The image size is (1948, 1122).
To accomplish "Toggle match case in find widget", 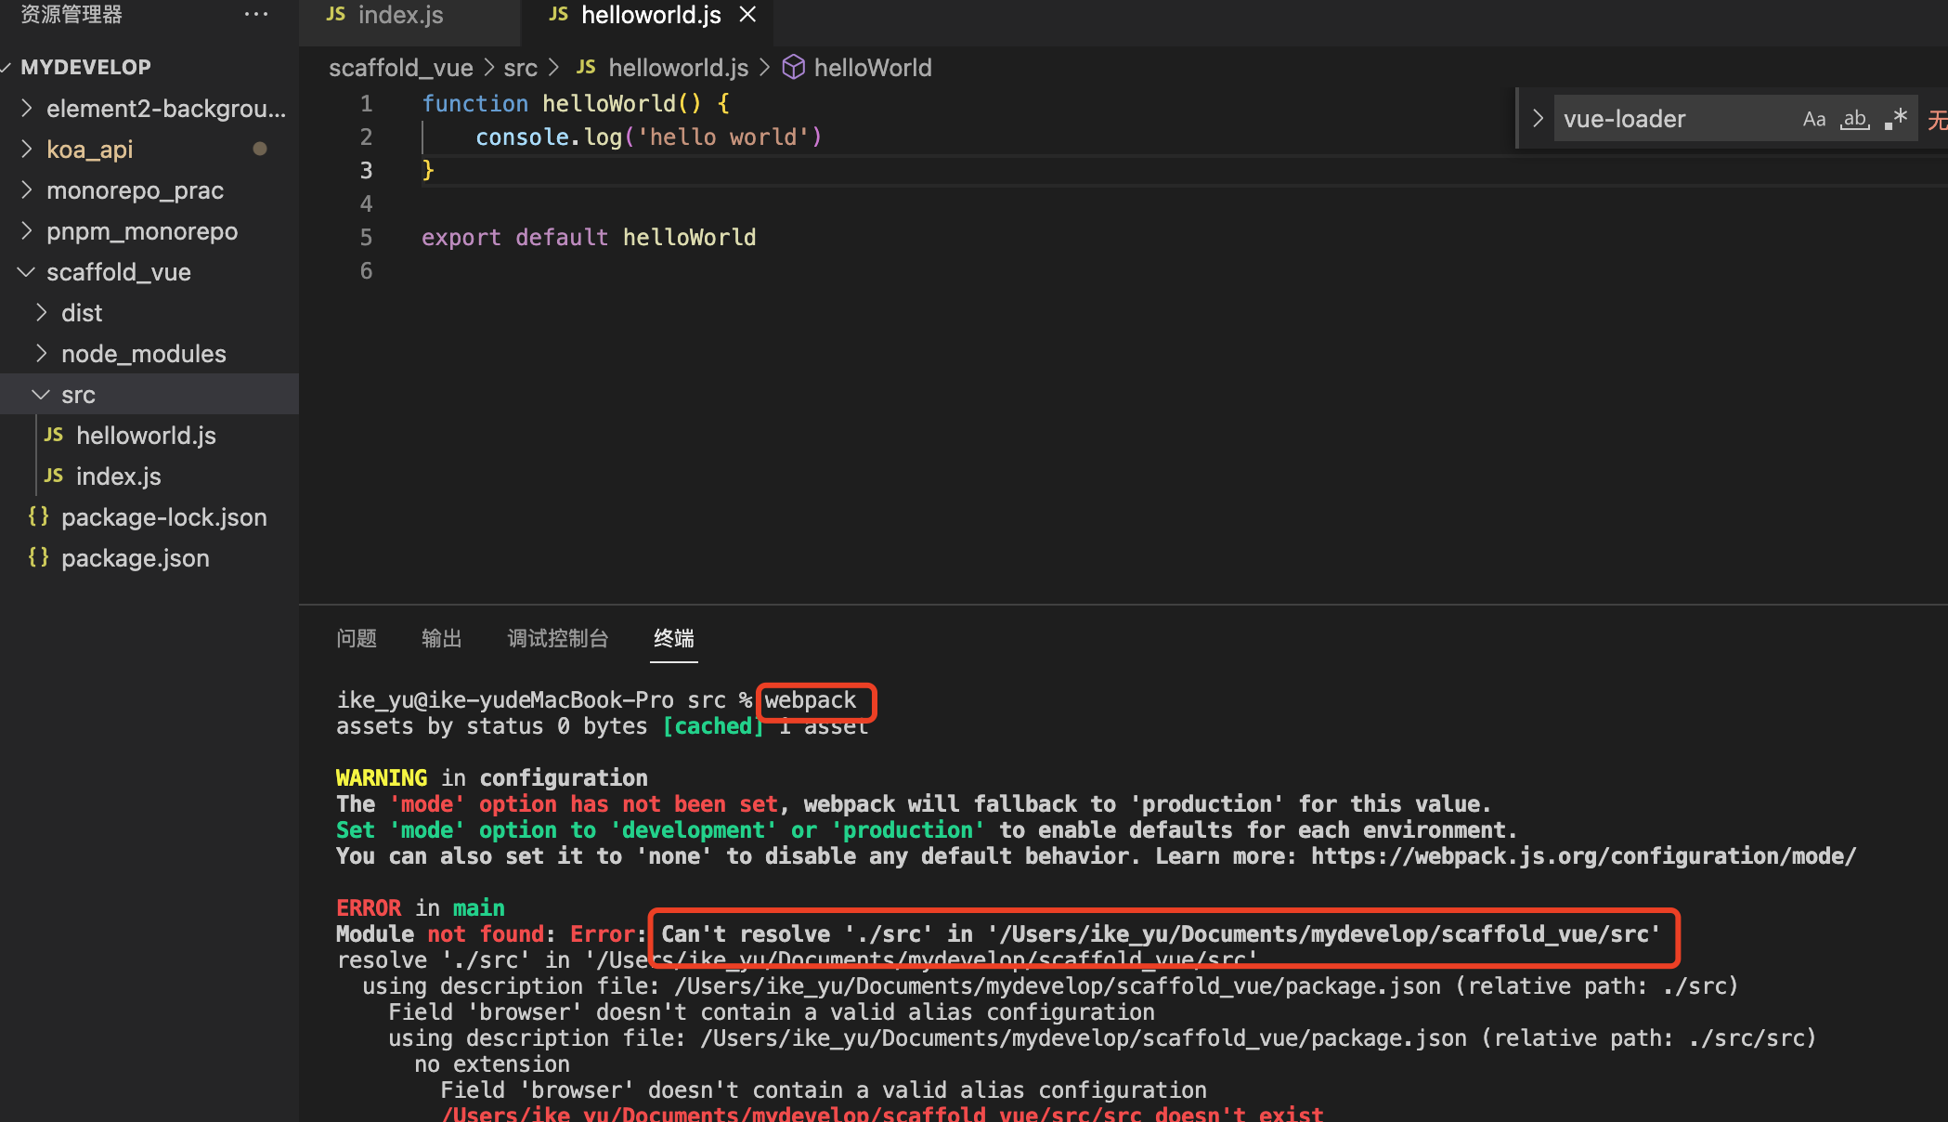I will pyautogui.click(x=1813, y=119).
